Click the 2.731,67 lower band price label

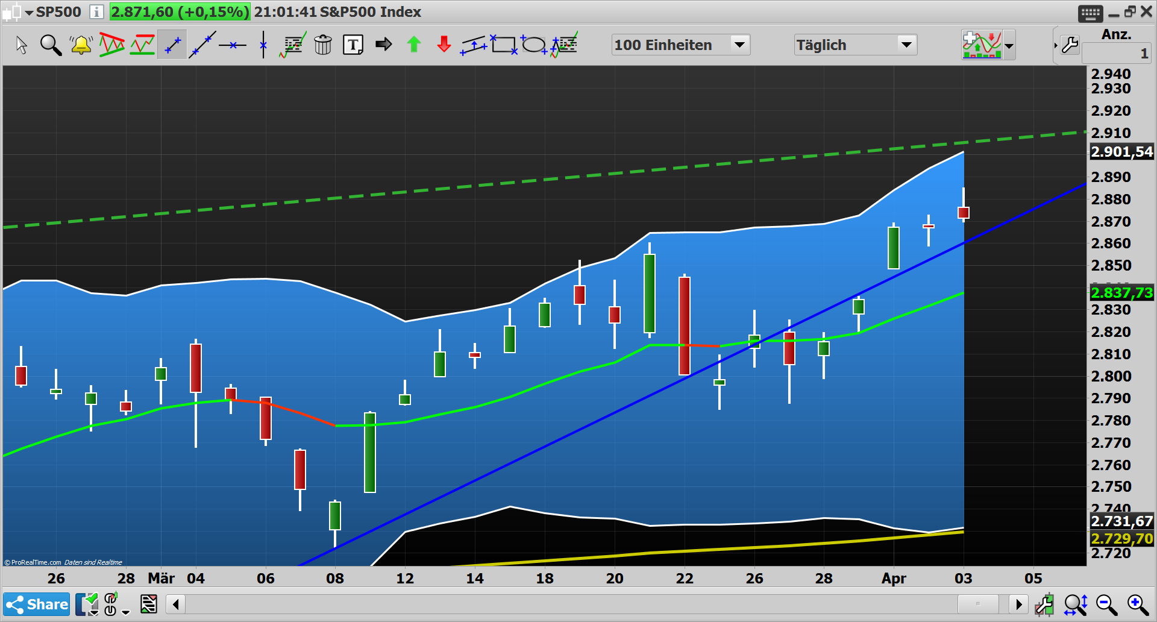pyautogui.click(x=1122, y=521)
